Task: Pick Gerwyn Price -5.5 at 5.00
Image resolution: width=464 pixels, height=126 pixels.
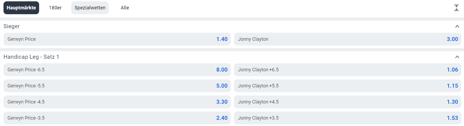Action: click(x=117, y=86)
